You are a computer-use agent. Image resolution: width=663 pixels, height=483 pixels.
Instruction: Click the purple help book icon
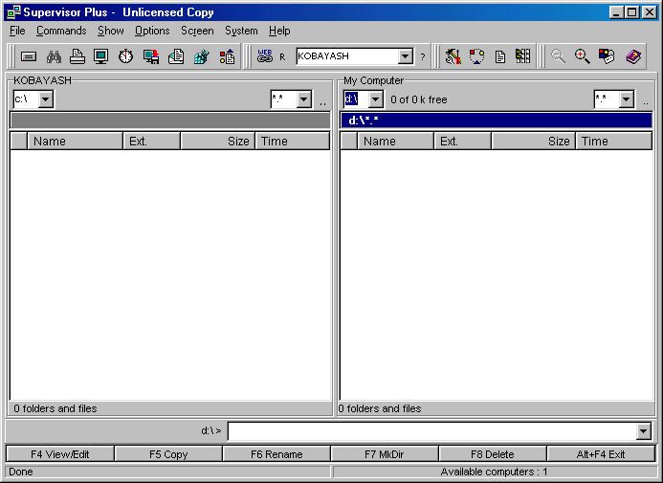632,56
